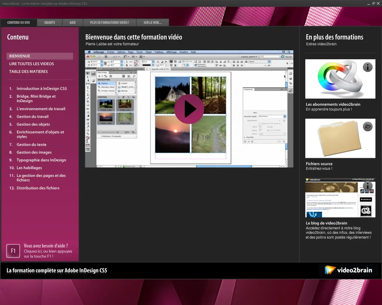Open the SIGNETS tab
This screenshot has width=382, height=305.
(50, 23)
